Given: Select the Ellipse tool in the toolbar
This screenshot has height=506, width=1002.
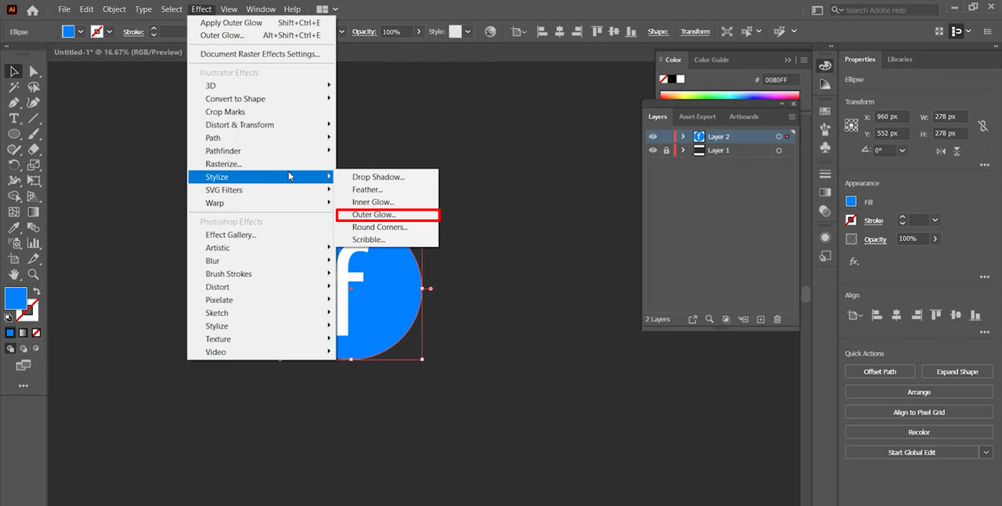Looking at the screenshot, I should (x=14, y=134).
